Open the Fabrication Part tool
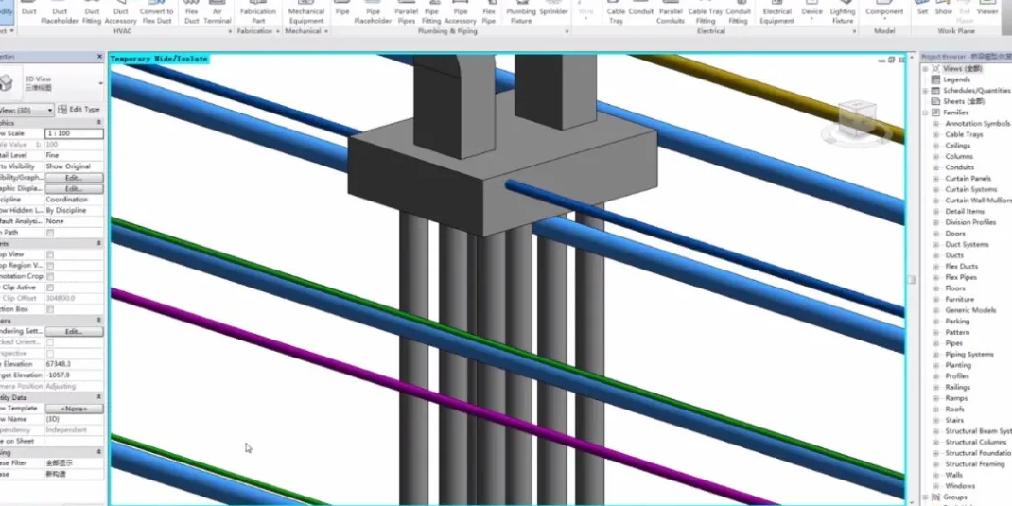This screenshot has width=1012, height=506. (258, 11)
